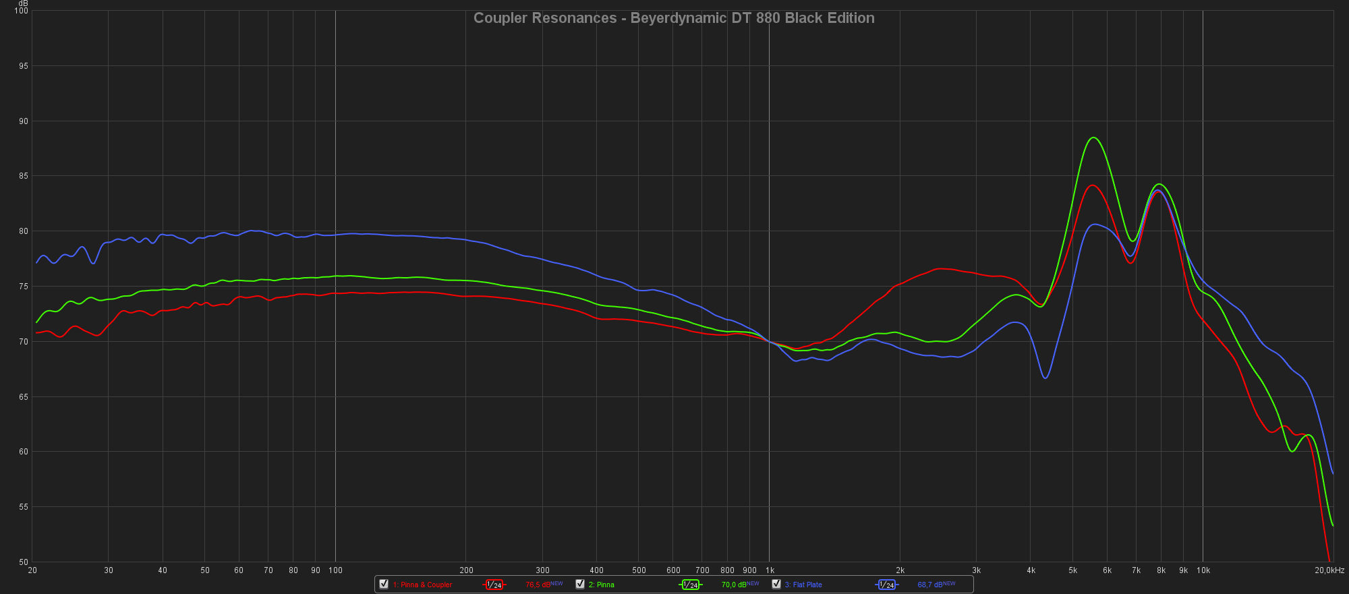Click the 20,0kHz axis end label
Image resolution: width=1349 pixels, height=594 pixels.
pyautogui.click(x=1329, y=570)
